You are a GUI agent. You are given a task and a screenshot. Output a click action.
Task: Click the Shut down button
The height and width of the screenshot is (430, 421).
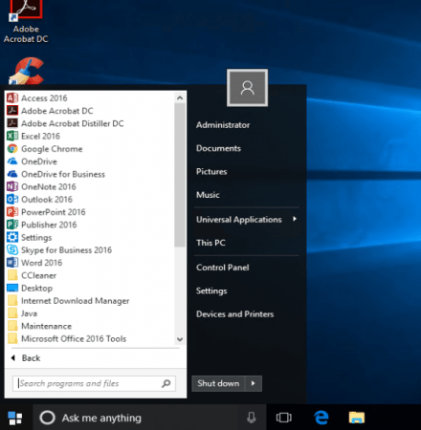click(218, 383)
